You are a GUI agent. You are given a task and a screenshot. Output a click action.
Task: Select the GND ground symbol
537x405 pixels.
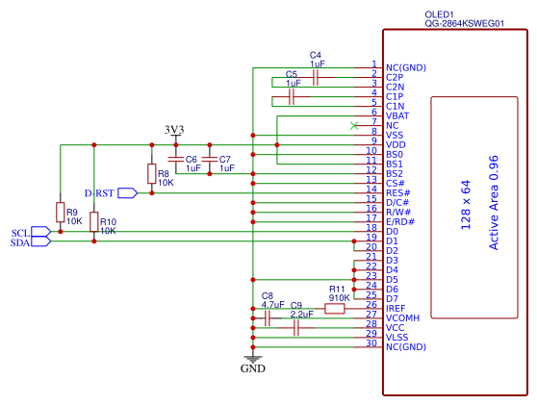coord(253,359)
